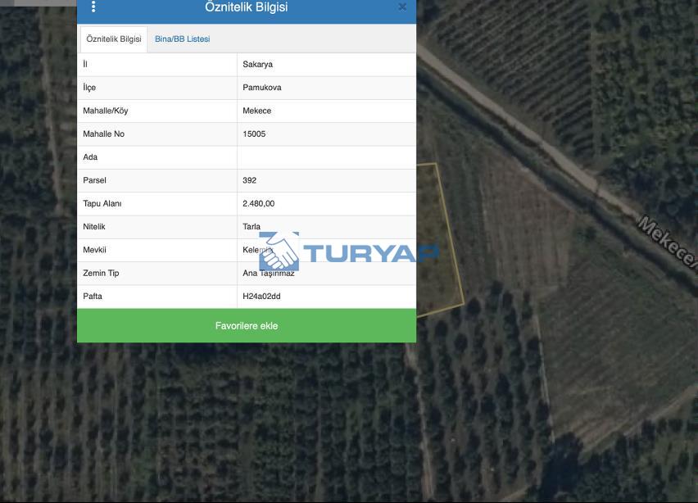Click the empty Ada value cell

[x=326, y=157]
